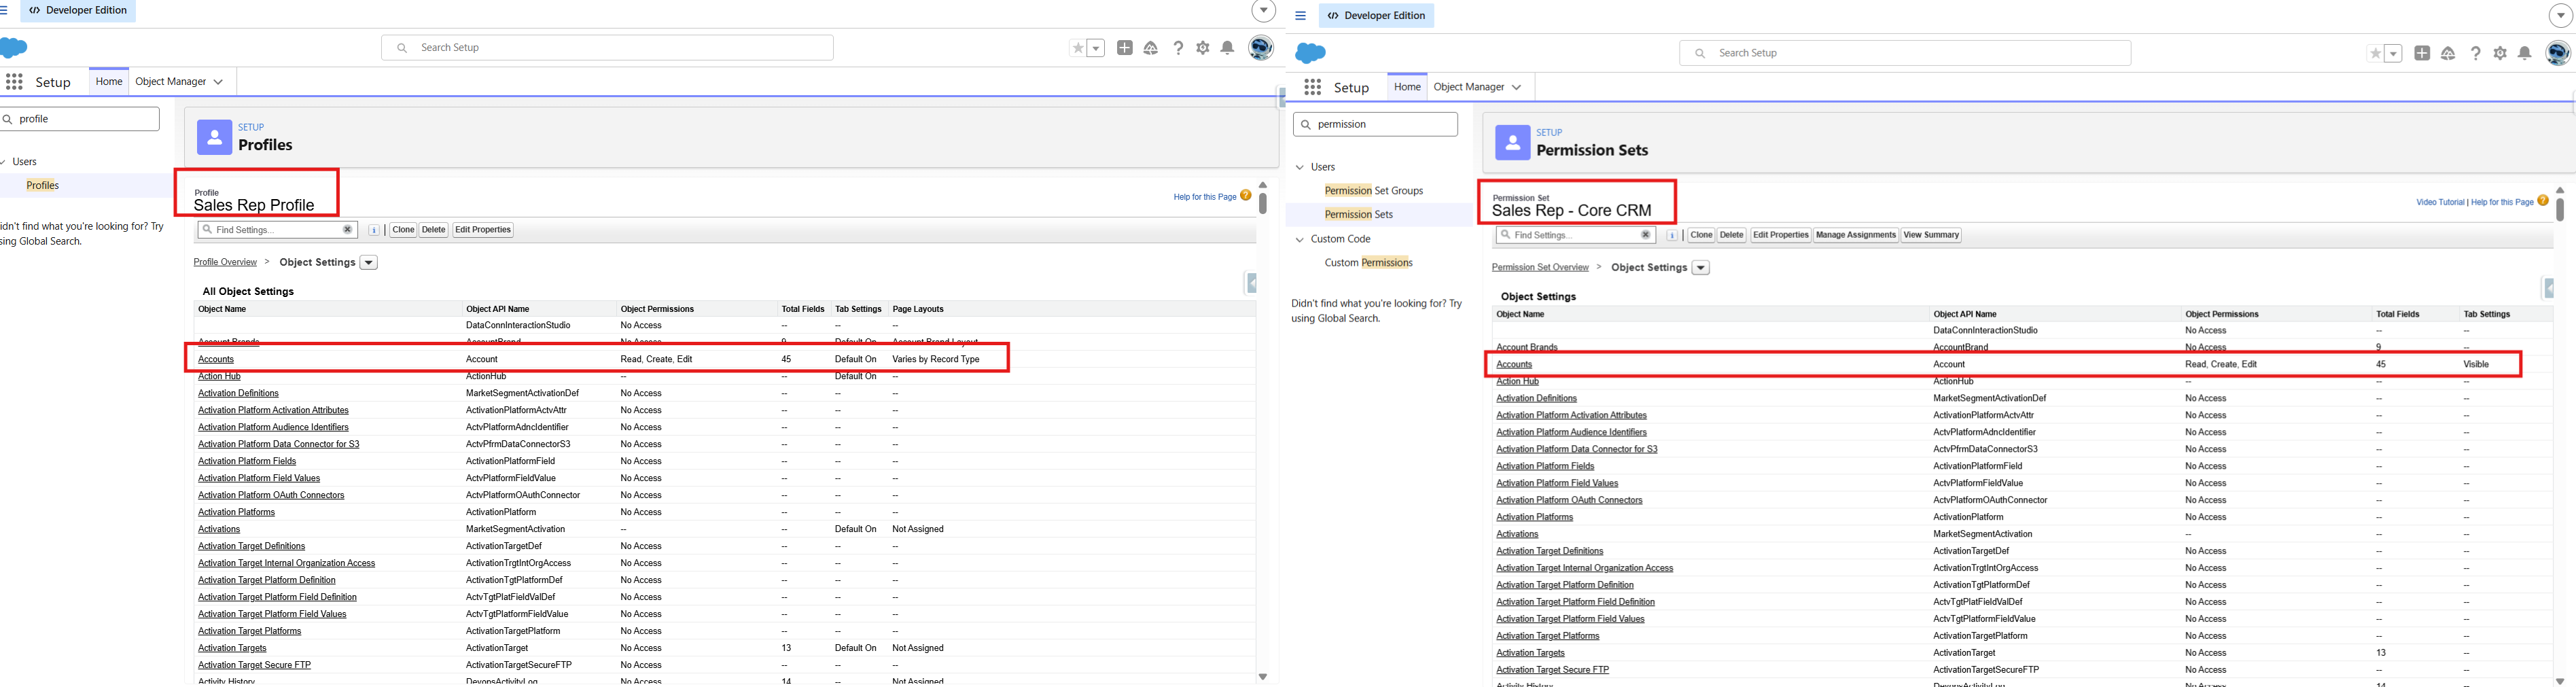Click scrollbar down arrow in Profiles page
This screenshot has height=687, width=2576.
tap(1263, 677)
